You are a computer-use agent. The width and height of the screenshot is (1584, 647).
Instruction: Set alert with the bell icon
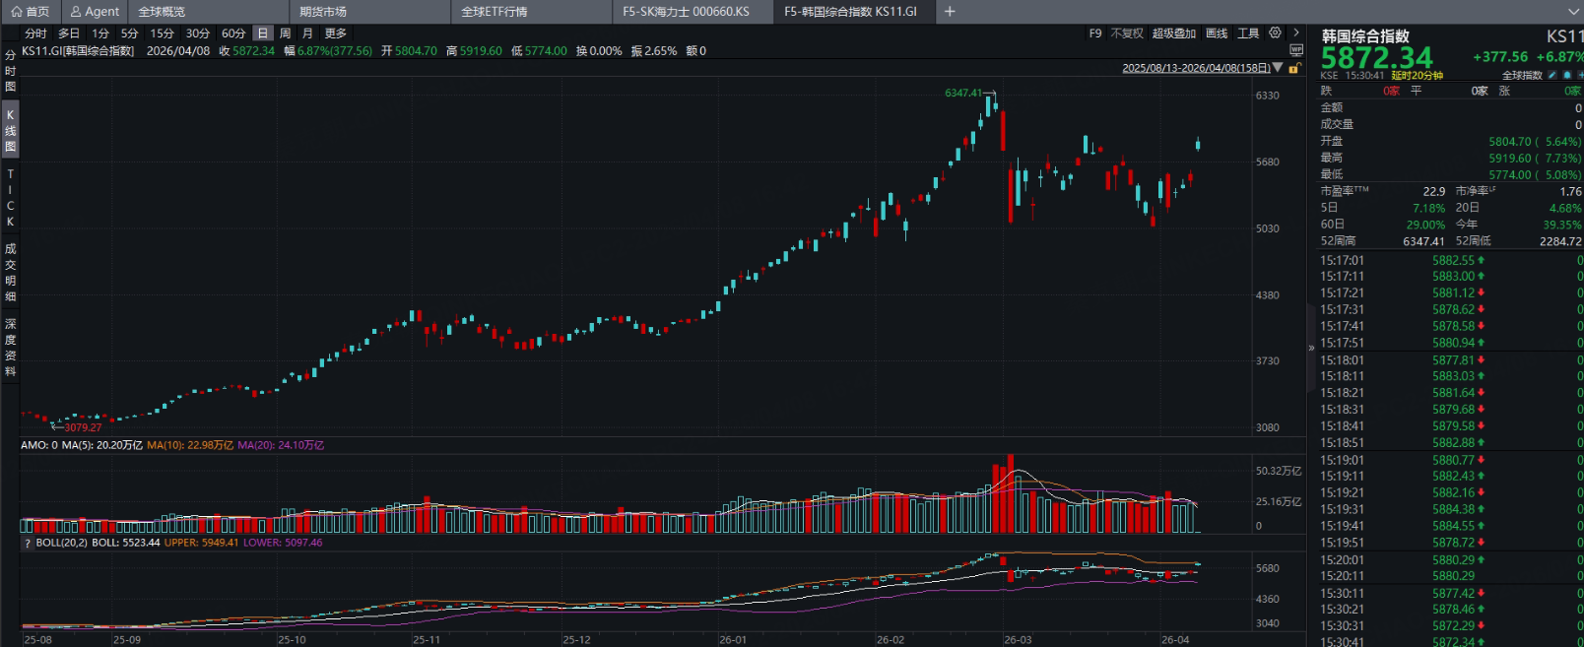(x=1567, y=75)
